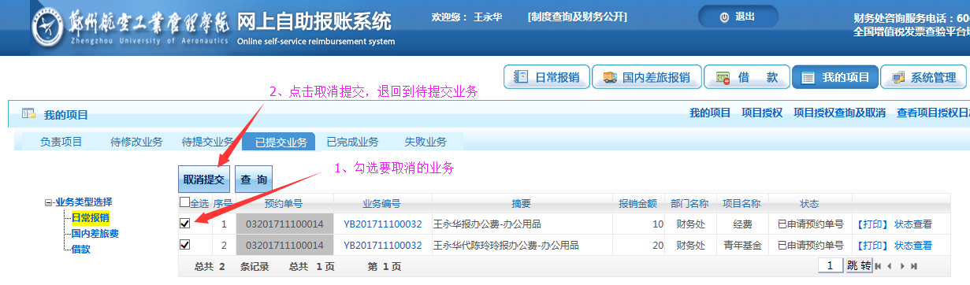Go to the next page icon
Image resolution: width=970 pixels, height=285 pixels.
(x=902, y=266)
